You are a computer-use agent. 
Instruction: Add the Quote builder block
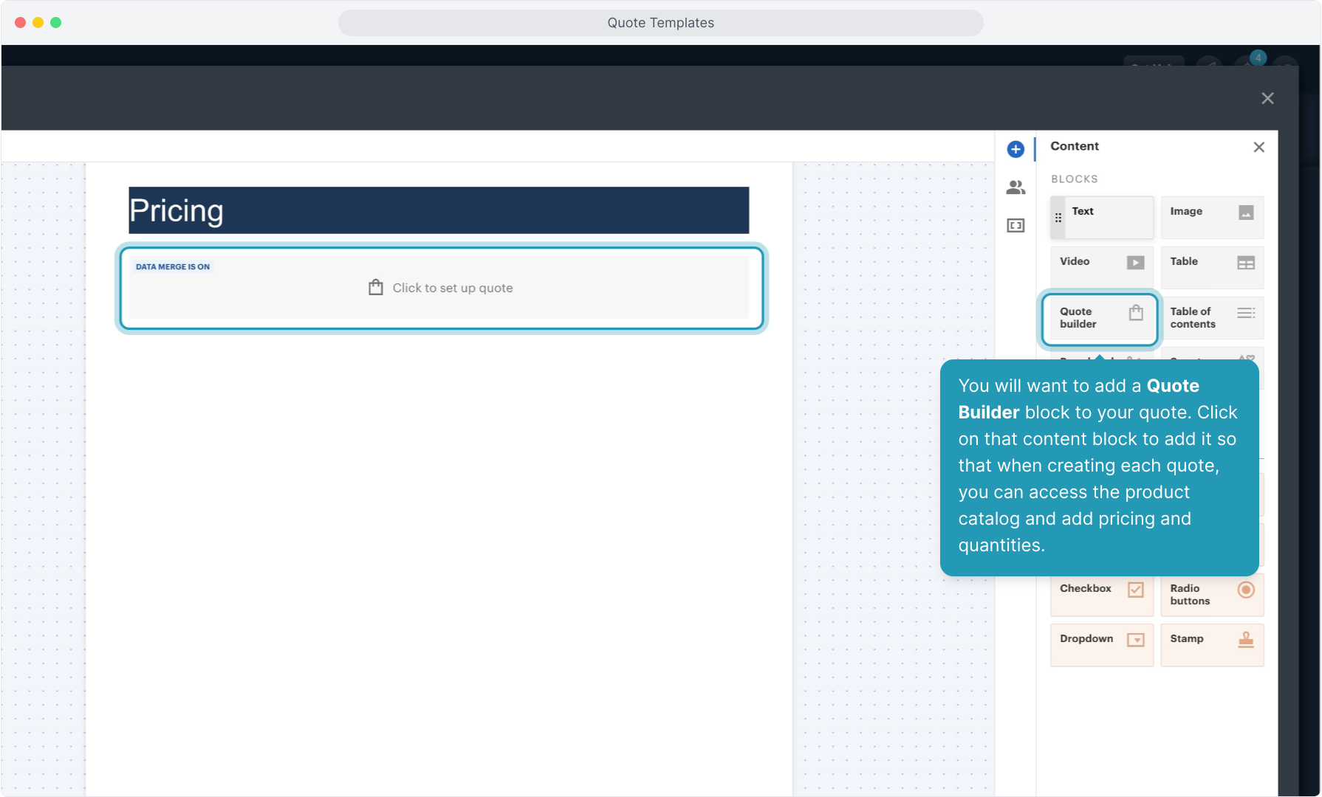1100,318
